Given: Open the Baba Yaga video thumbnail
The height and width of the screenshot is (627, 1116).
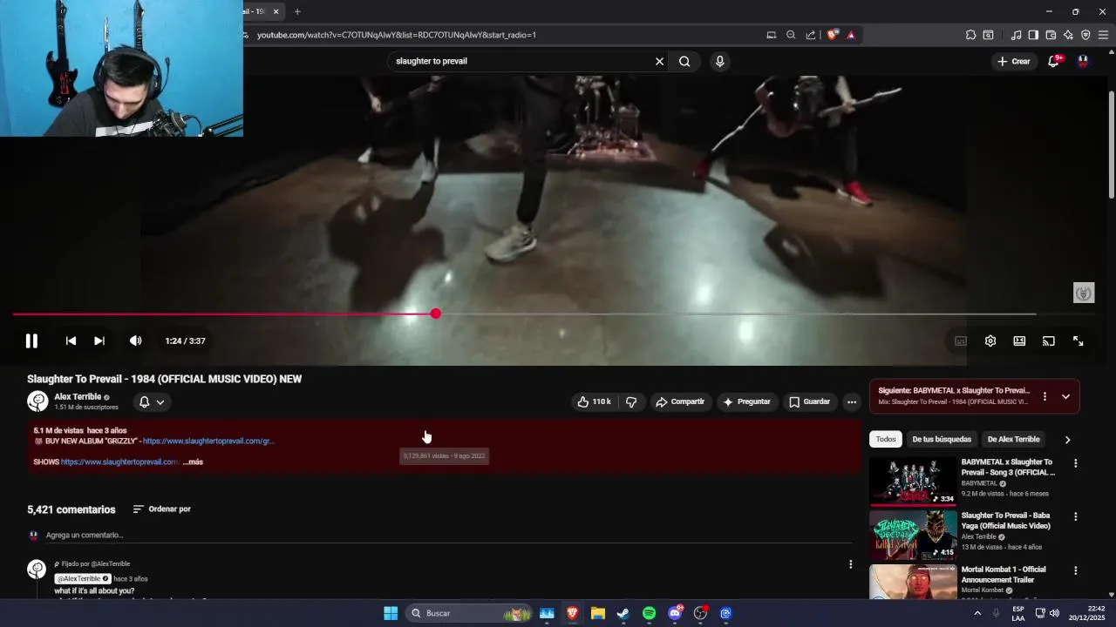Looking at the screenshot, I should pos(913,535).
